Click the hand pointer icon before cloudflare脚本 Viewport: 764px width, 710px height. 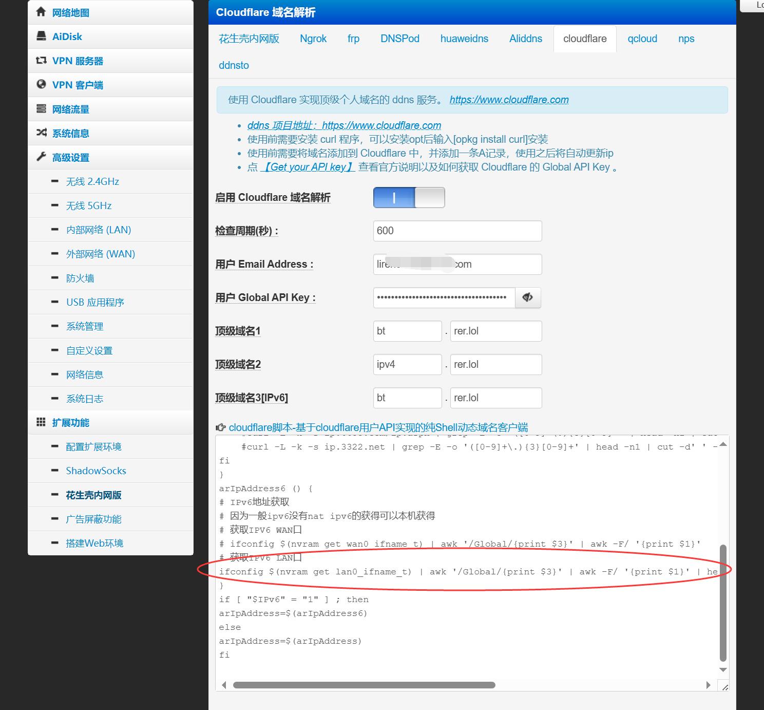(221, 427)
